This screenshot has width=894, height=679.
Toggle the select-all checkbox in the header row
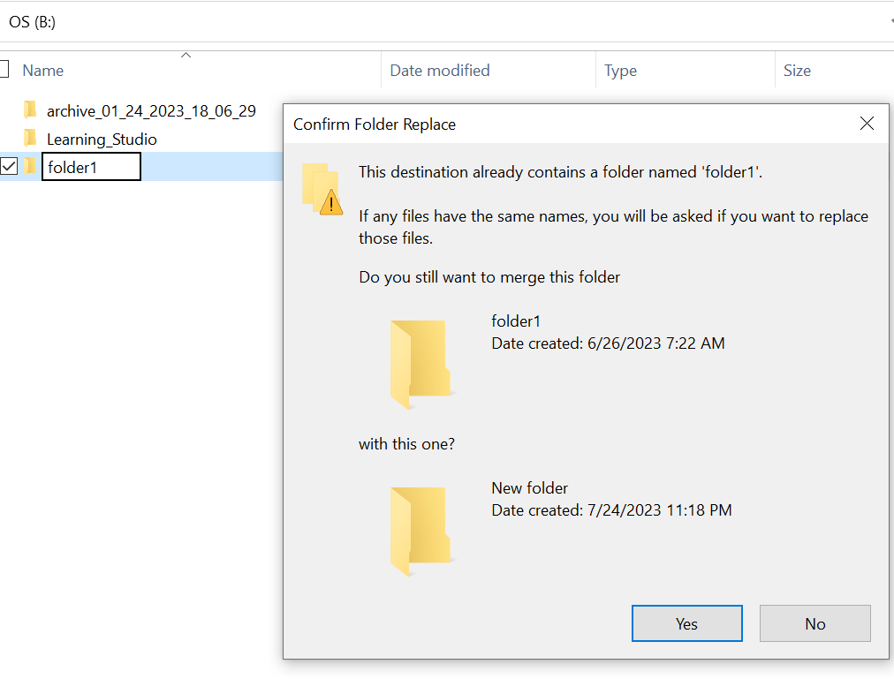4,70
